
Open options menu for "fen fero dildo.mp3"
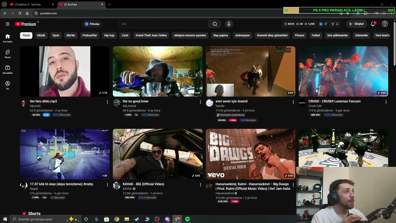click(x=107, y=102)
